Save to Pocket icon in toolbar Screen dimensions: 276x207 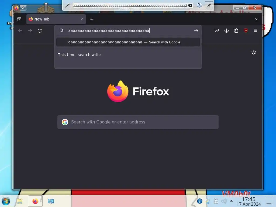coord(217,30)
